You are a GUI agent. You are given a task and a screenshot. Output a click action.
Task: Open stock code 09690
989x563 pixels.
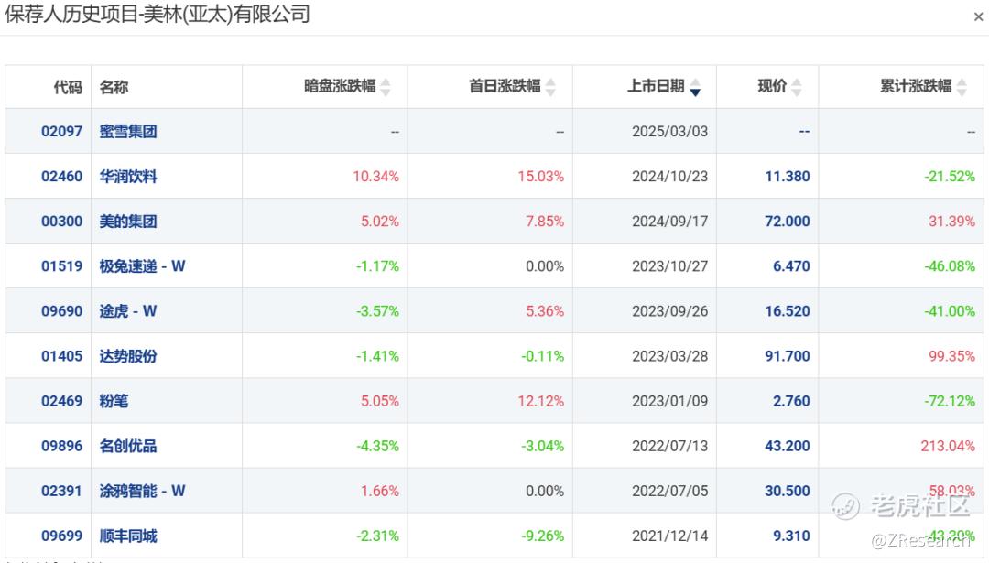pos(62,311)
